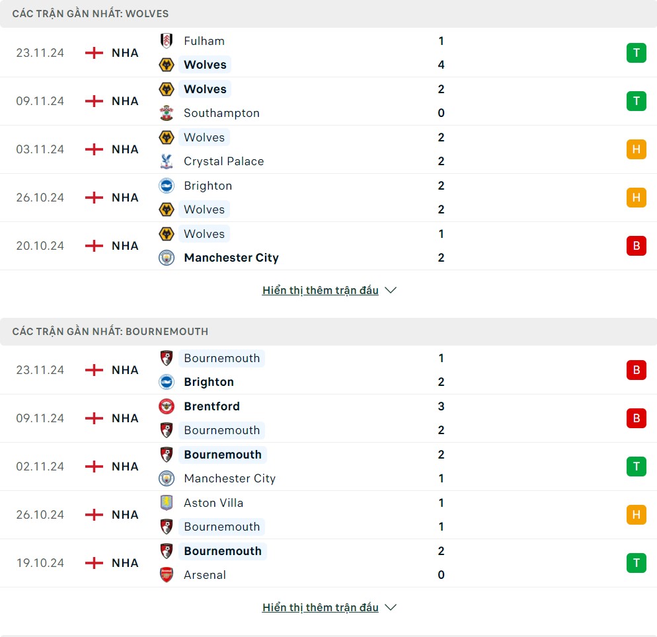Click the Fulham club crest icon
The width and height of the screenshot is (657, 637).
167,41
